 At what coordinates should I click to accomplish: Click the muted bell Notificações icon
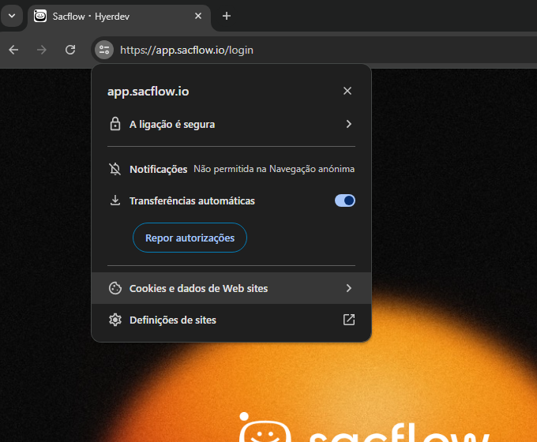[x=115, y=169]
